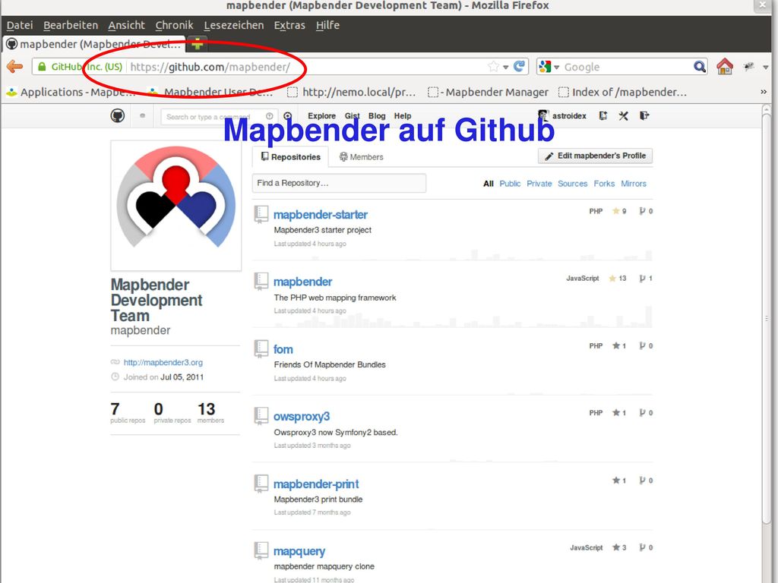This screenshot has width=778, height=583.
Task: Click the Google search magnifier icon
Action: tap(699, 67)
